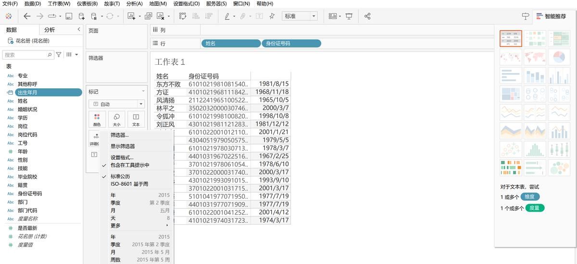Click the duplicate worksheet icon
Screen dimensions: 577x264
point(148,16)
